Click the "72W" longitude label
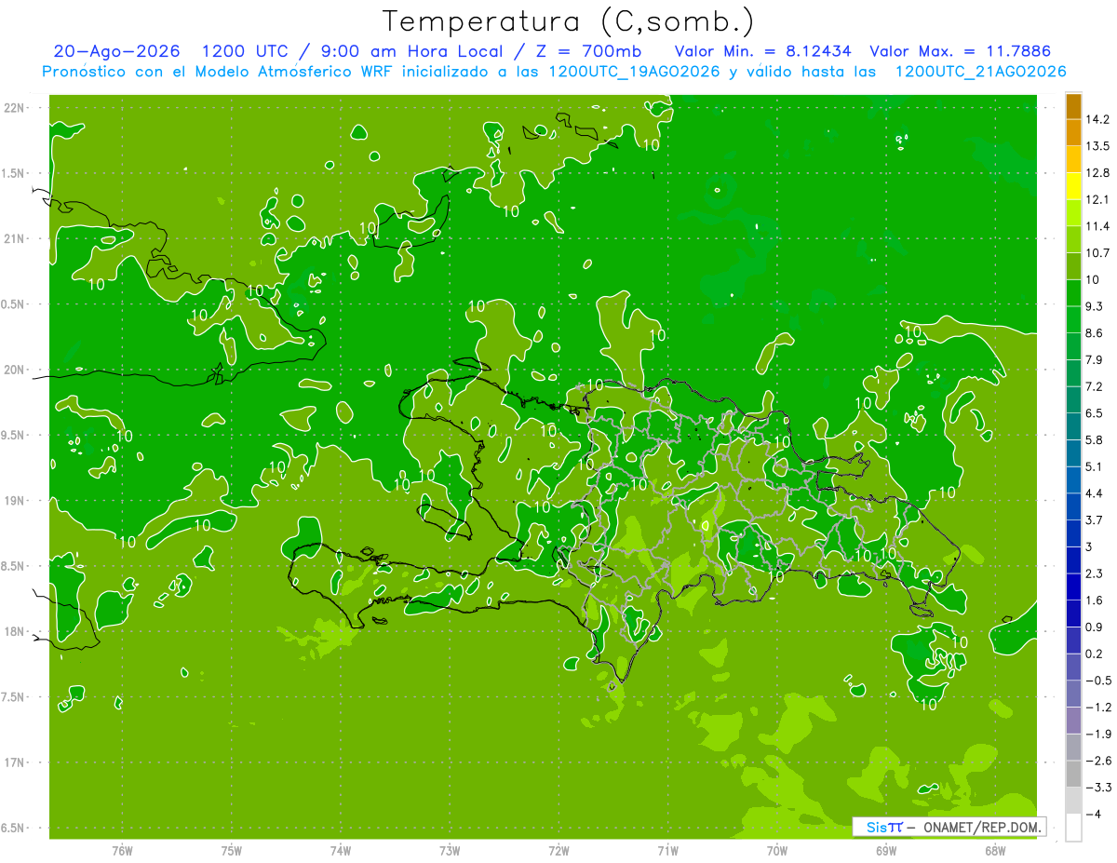 558,851
